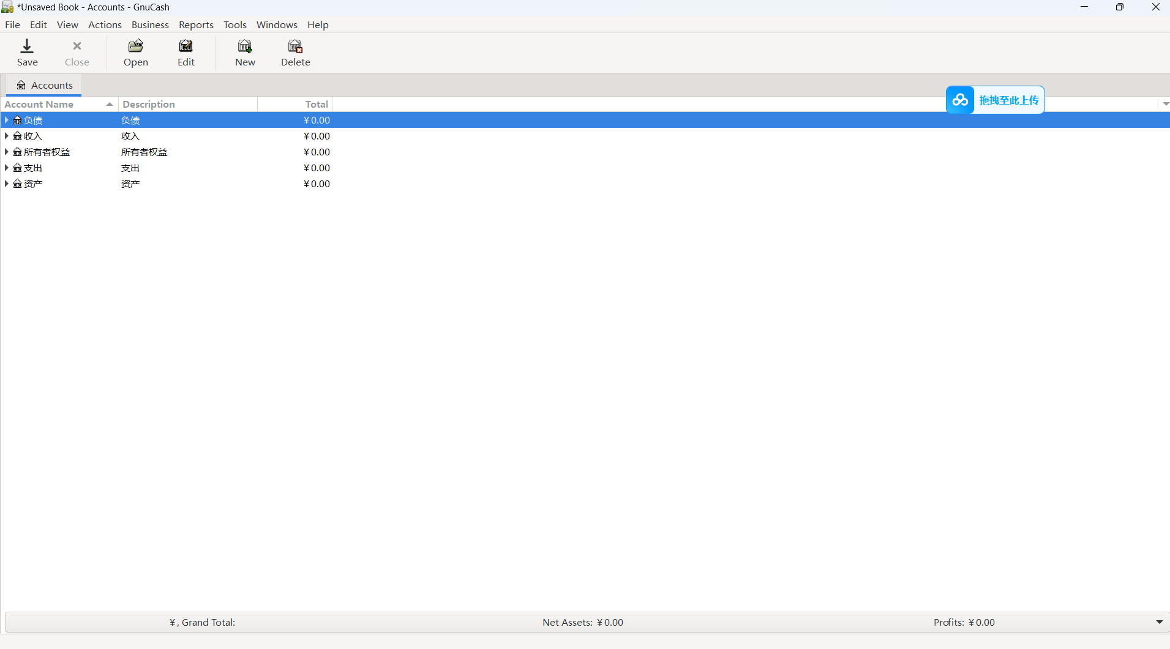Select the 支出 account name
Screen dimensions: 1170x649
(33, 168)
